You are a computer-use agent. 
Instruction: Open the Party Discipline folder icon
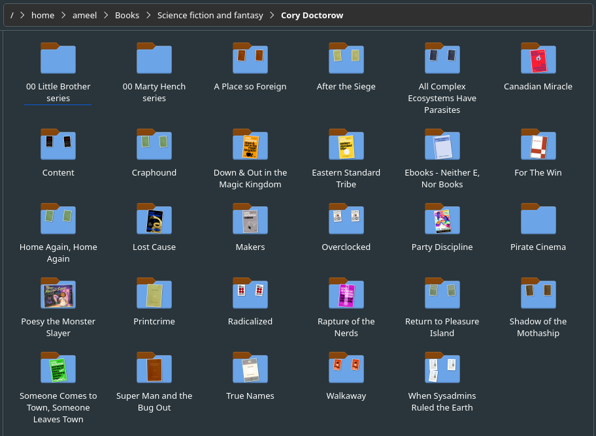tap(442, 219)
